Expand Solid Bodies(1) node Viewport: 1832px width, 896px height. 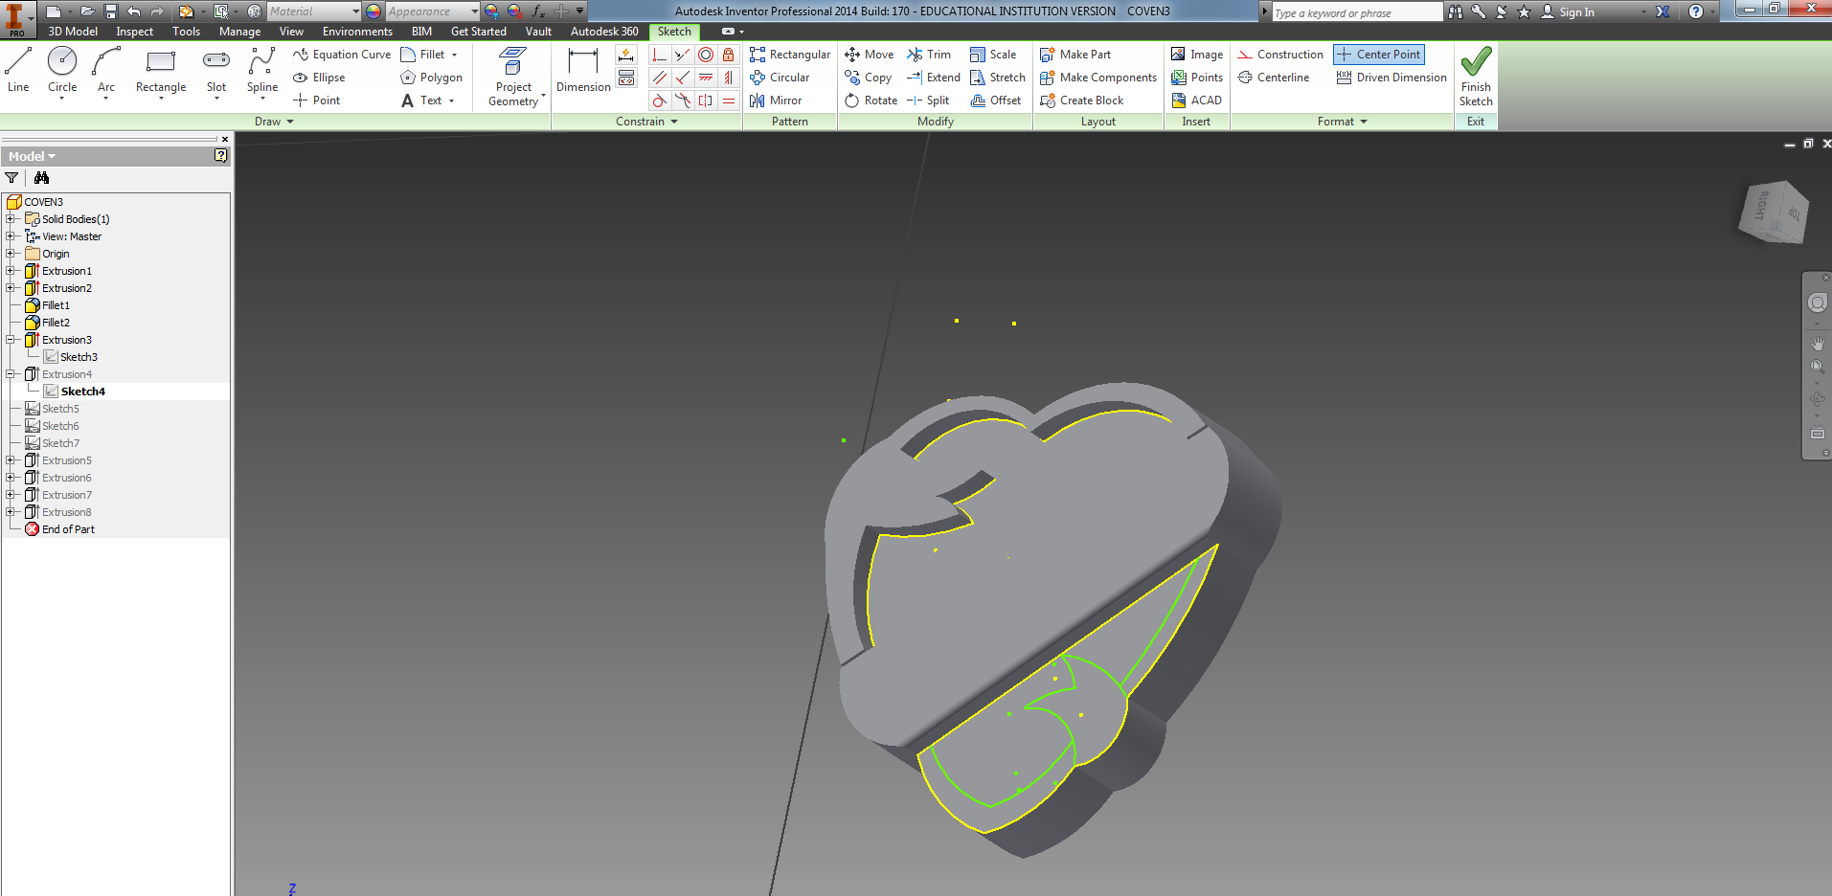click(11, 219)
